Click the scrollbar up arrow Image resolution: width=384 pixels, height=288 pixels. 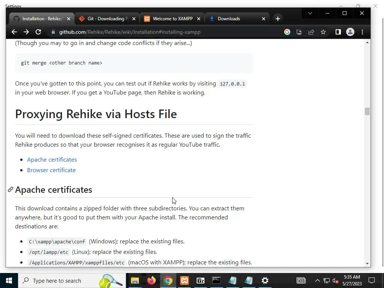(367, 43)
